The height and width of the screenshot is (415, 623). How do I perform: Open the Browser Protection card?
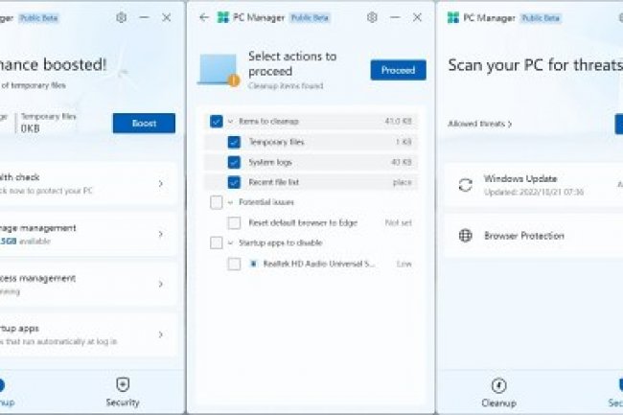pyautogui.click(x=533, y=236)
